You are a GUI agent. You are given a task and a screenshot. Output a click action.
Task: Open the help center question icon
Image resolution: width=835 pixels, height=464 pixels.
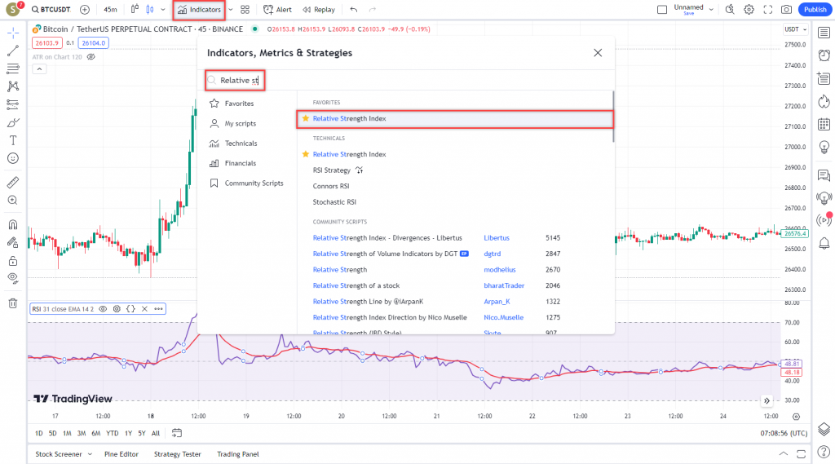(824, 453)
